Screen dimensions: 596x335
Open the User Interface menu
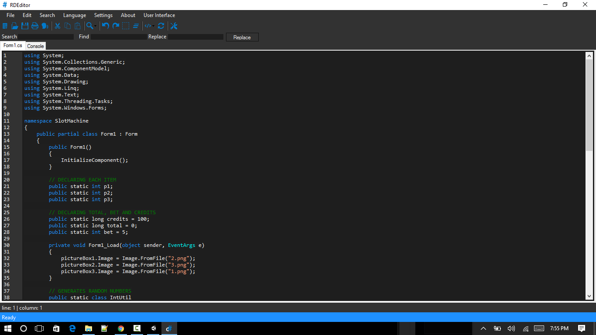pos(159,15)
